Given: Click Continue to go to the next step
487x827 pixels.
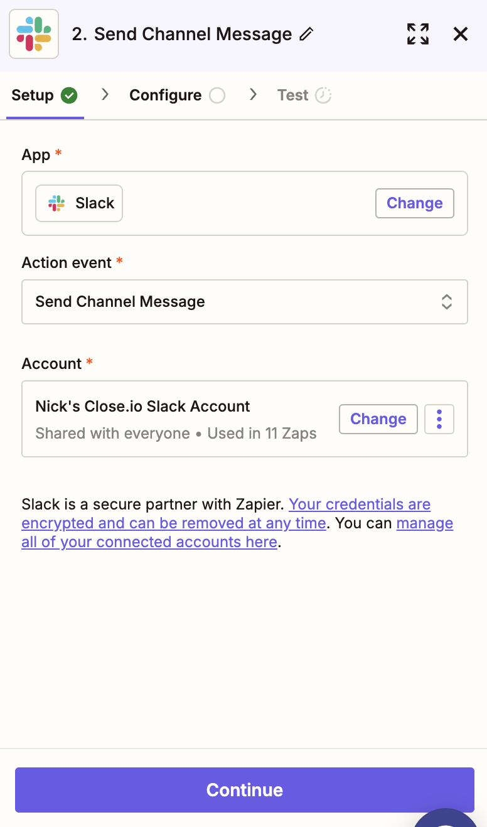Looking at the screenshot, I should (245, 790).
